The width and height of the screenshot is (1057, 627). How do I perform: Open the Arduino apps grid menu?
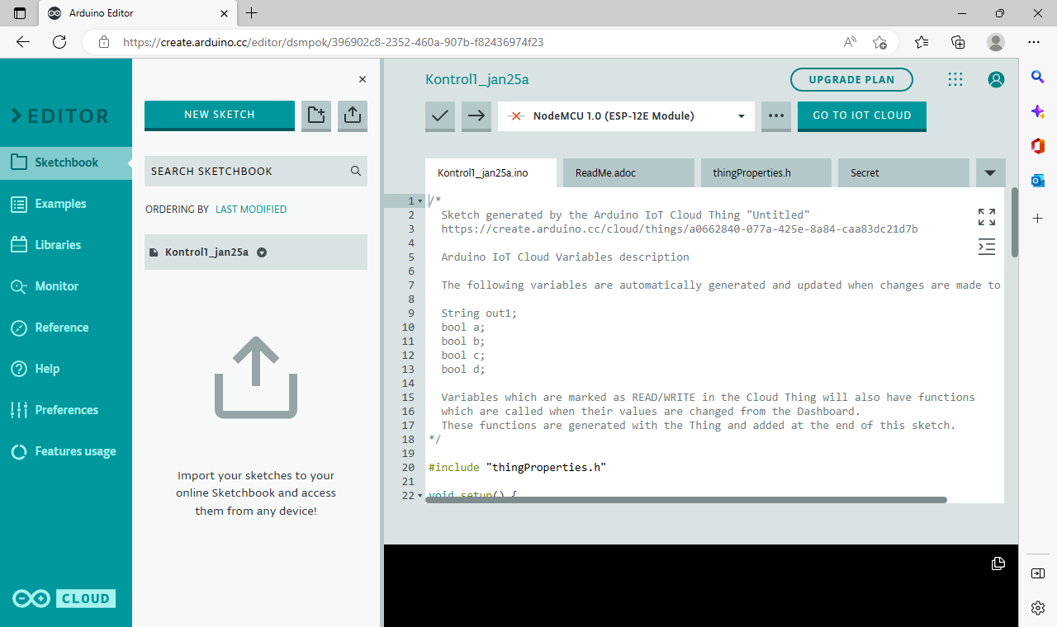tap(955, 79)
